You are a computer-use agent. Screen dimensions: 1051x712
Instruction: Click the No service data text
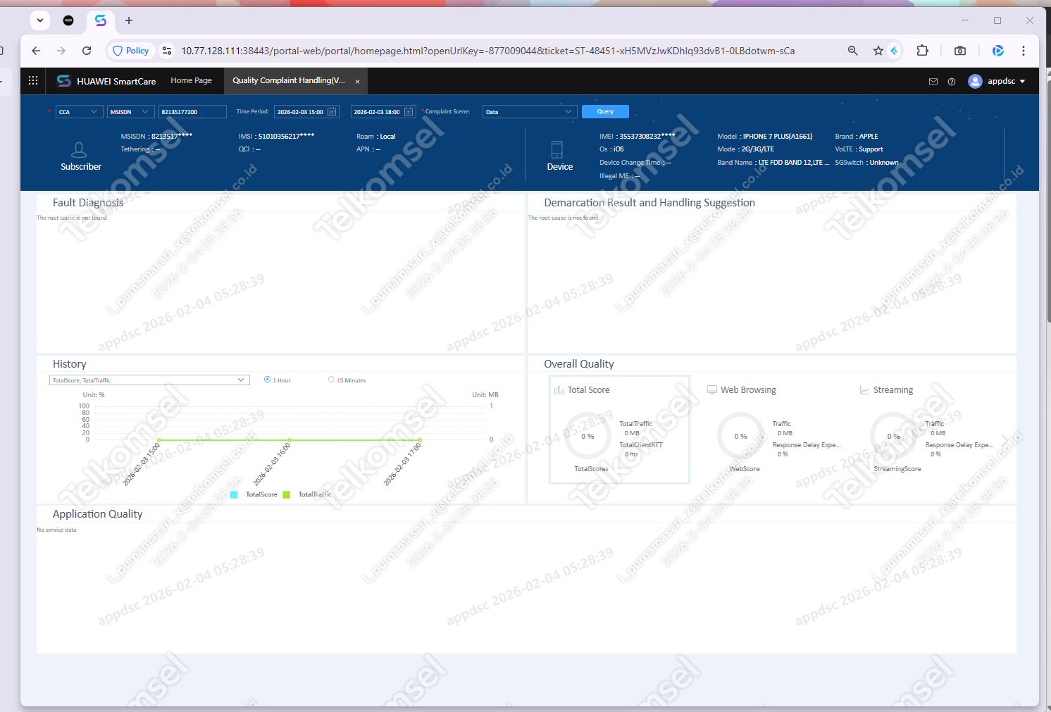56,530
